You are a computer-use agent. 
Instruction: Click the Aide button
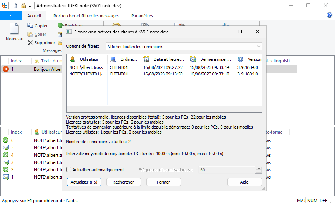pos(245,182)
